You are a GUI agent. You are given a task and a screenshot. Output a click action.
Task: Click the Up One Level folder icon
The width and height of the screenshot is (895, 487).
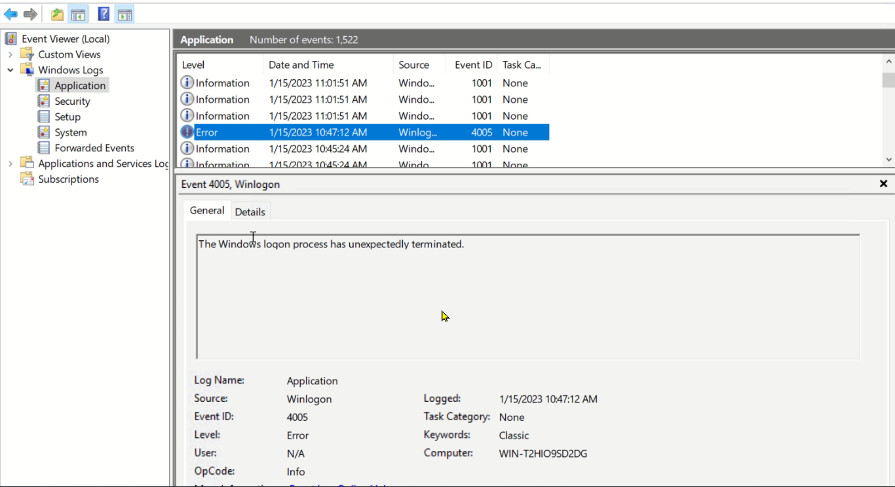(x=58, y=14)
